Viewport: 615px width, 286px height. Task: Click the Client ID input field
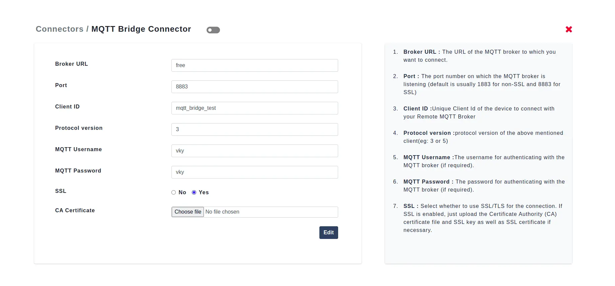pos(254,108)
